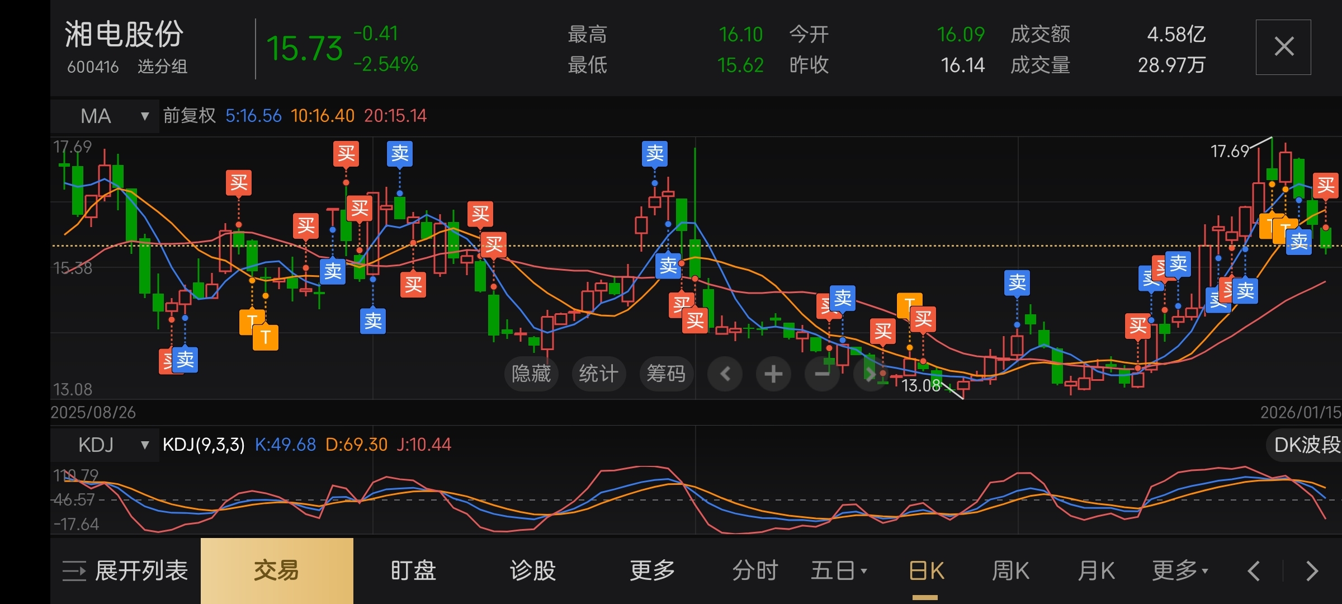This screenshot has width=1342, height=604.
Task: Zoom in chart with plus button
Action: (x=773, y=374)
